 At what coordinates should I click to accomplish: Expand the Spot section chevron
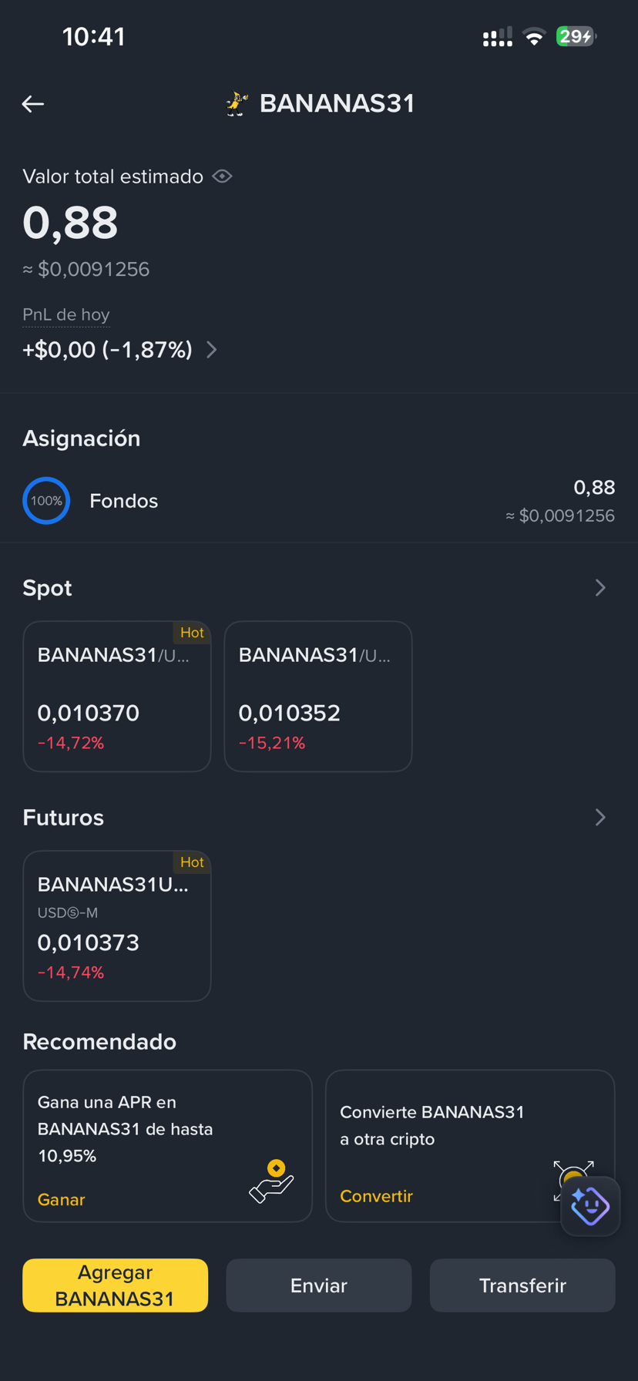point(600,588)
